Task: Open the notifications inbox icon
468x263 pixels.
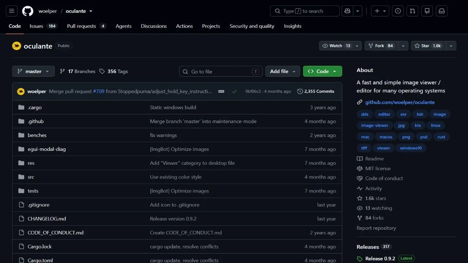Action: [442, 11]
